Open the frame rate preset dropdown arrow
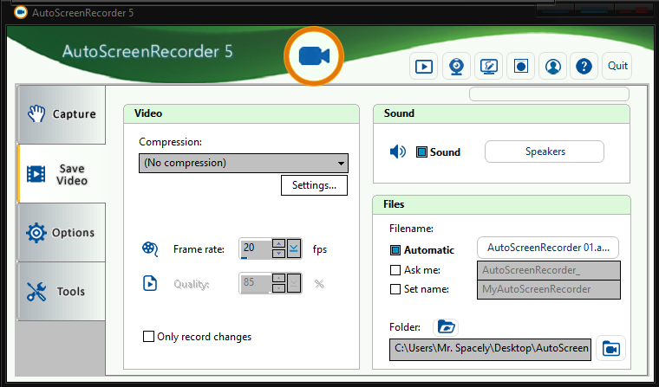 click(x=294, y=248)
